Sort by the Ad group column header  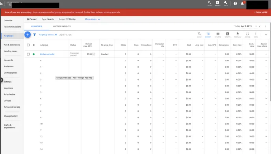[x=44, y=45]
